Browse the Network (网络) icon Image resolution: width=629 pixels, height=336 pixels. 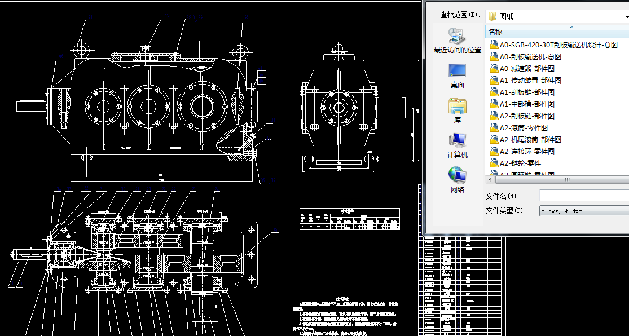(x=458, y=179)
